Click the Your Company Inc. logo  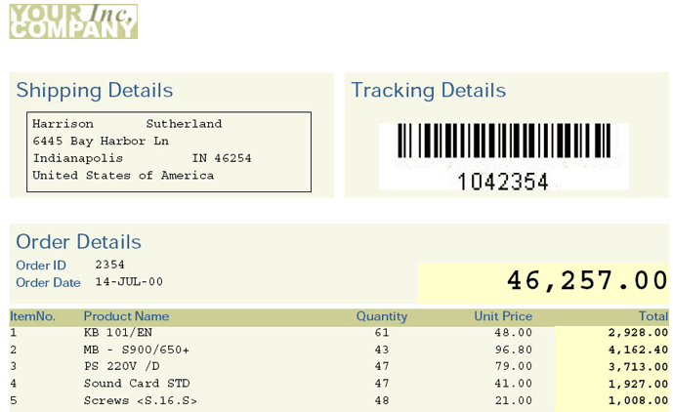point(73,21)
